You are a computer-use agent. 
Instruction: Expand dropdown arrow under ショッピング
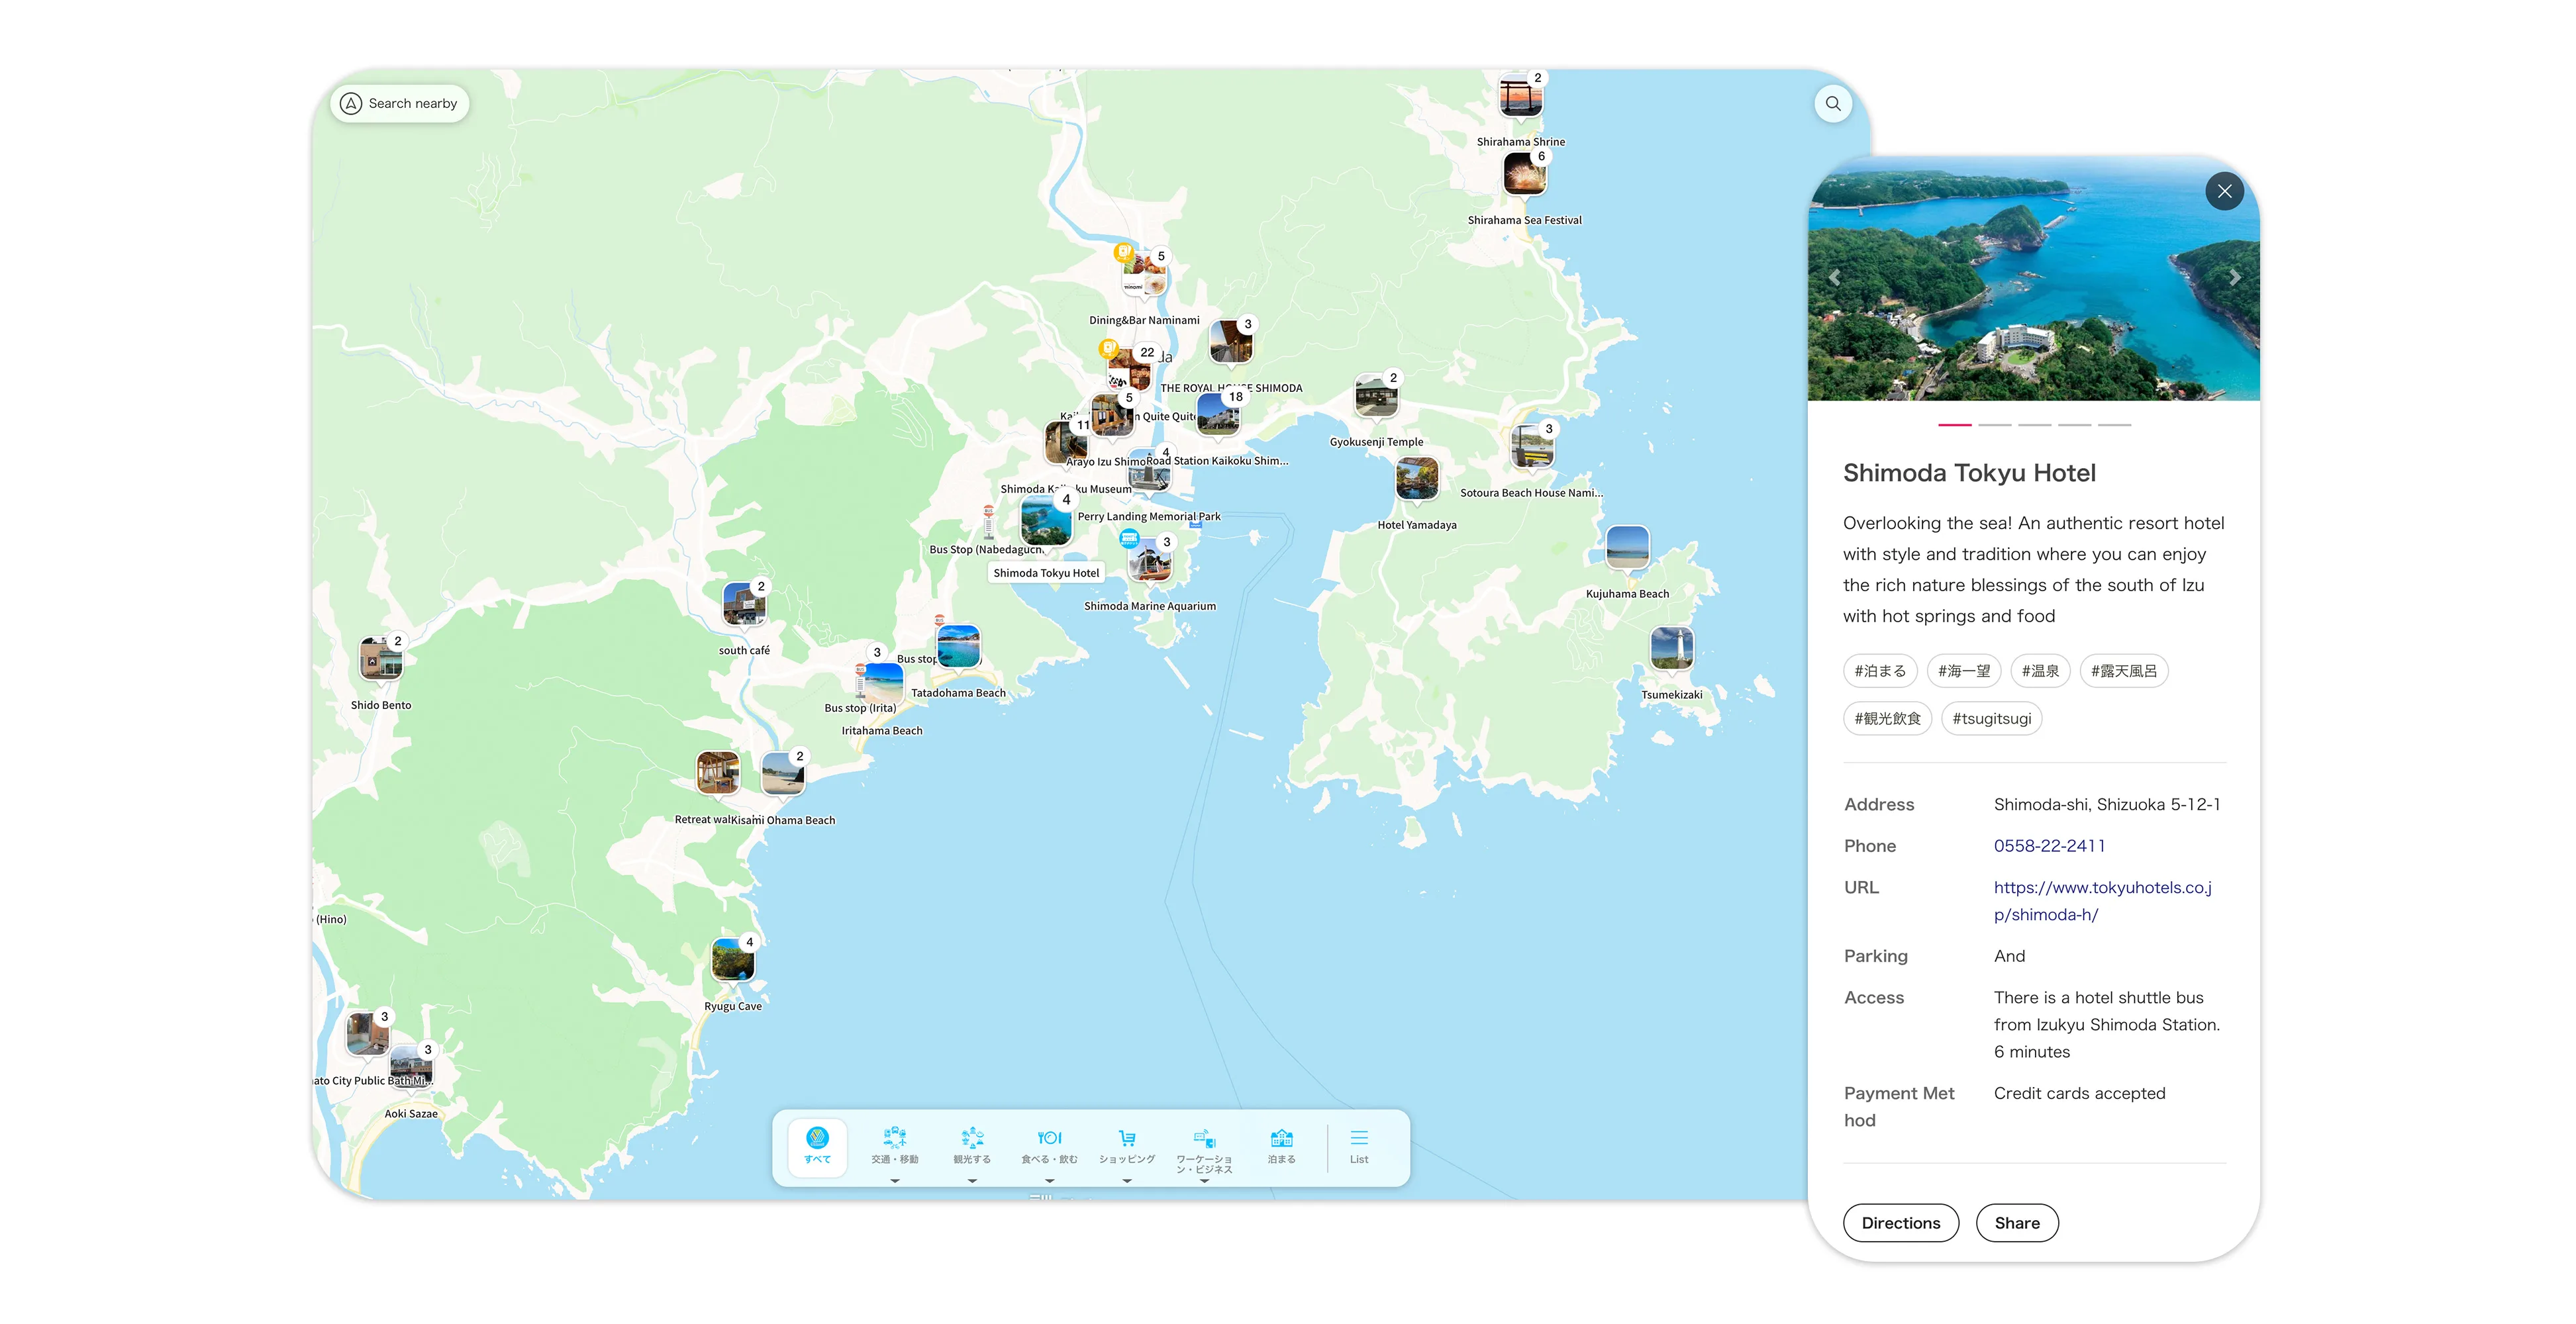1127,1181
